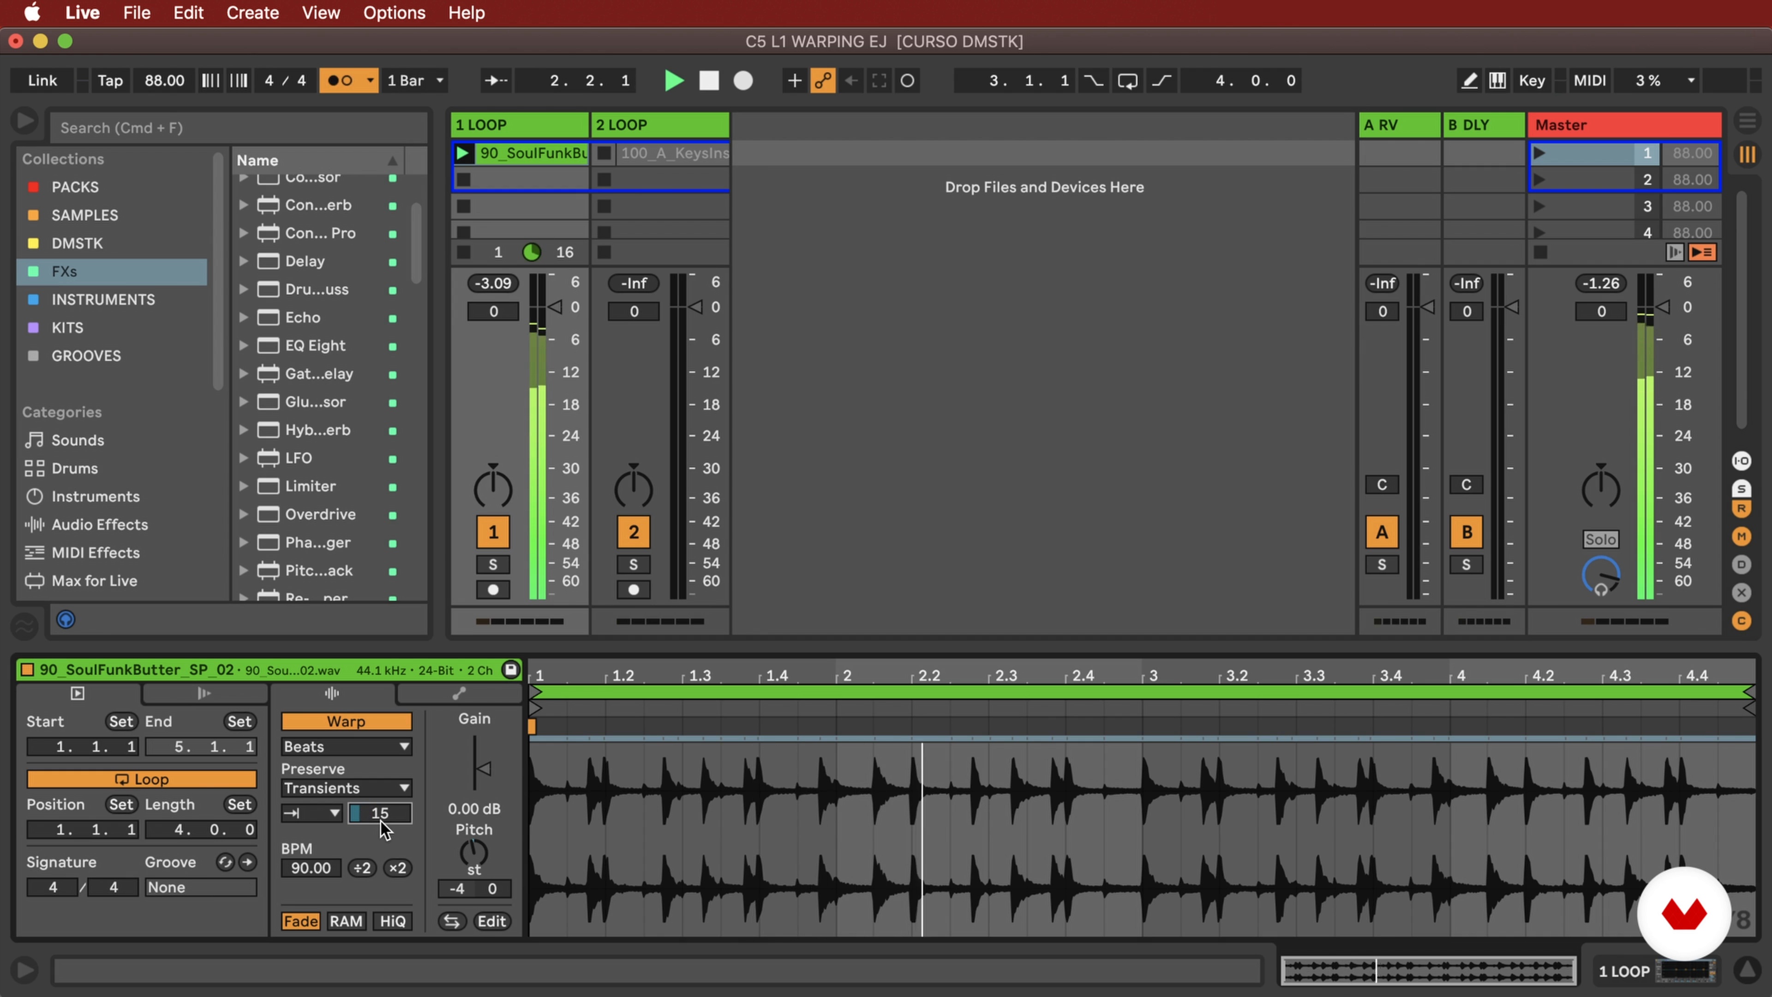The width and height of the screenshot is (1772, 997).
Task: Select the 88.00 tempo field
Action: pos(164,80)
